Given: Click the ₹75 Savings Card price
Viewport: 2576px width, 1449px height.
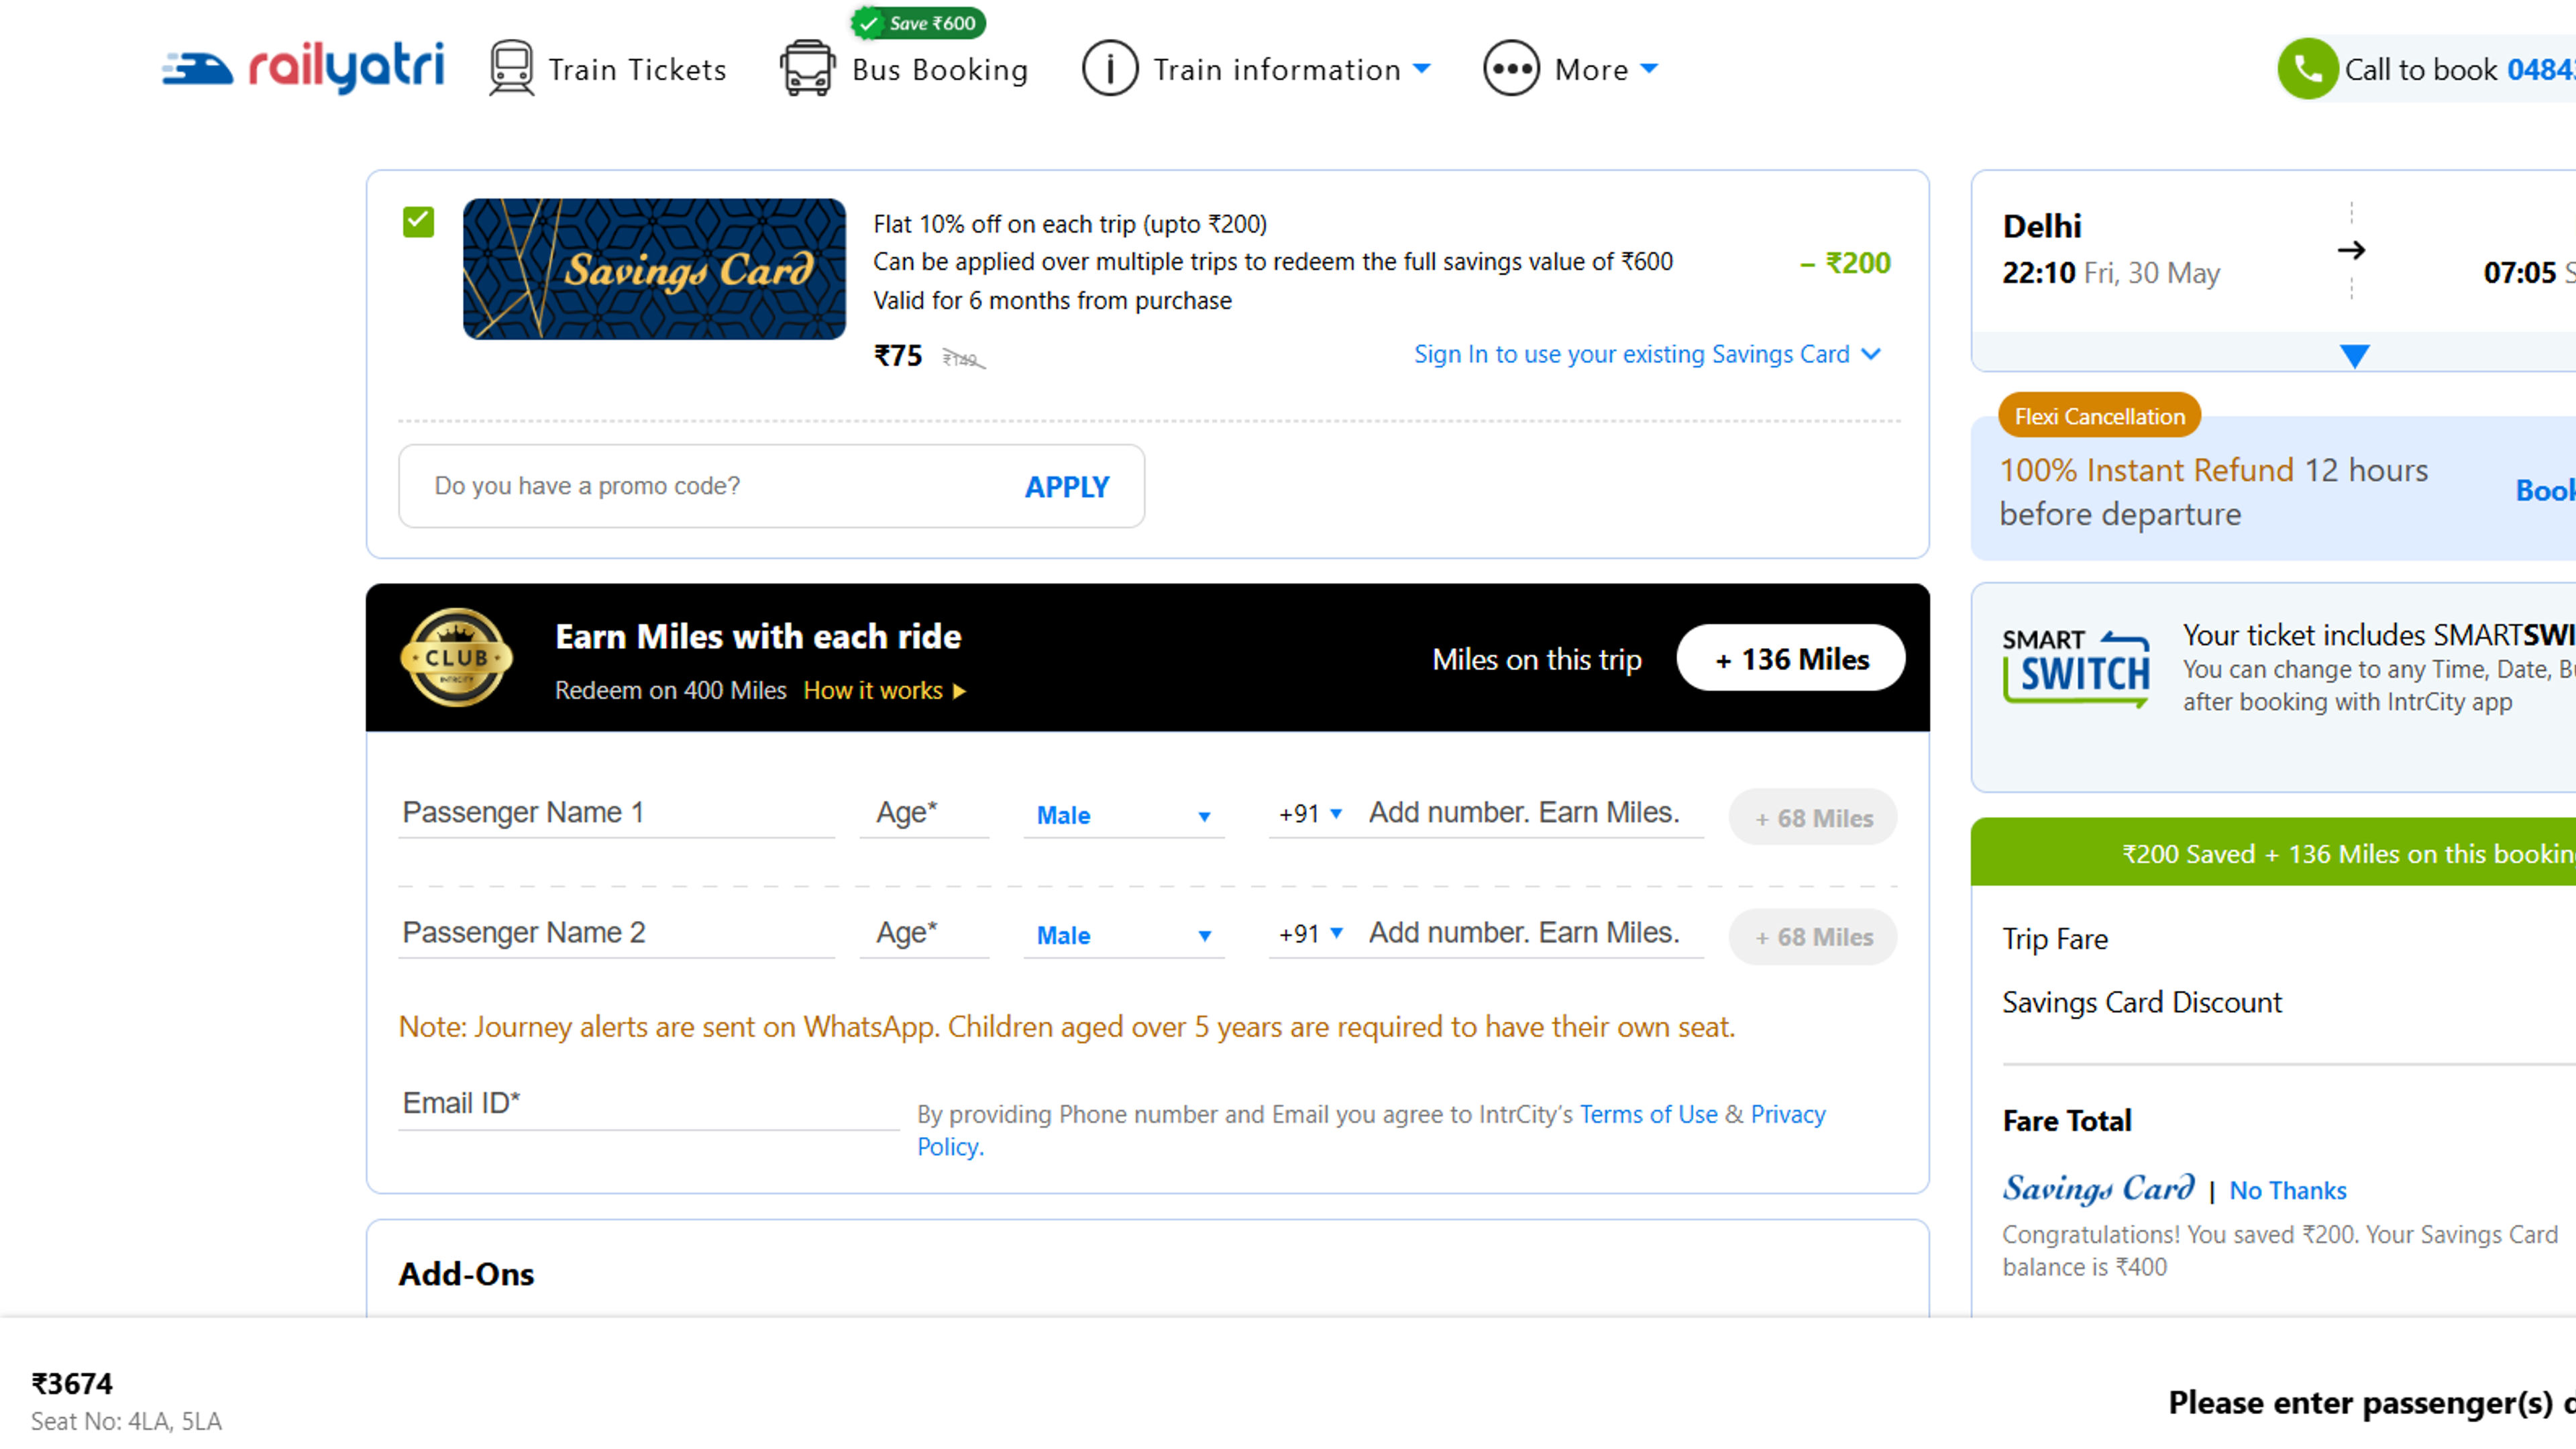Looking at the screenshot, I should coord(898,355).
